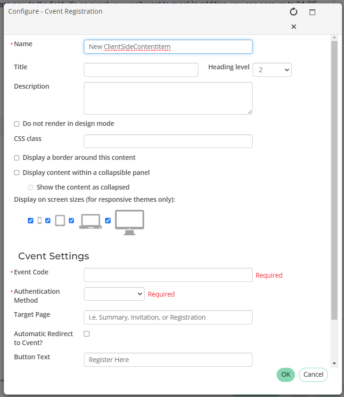
Task: Click the laptop screen size icon
Action: coord(90,221)
